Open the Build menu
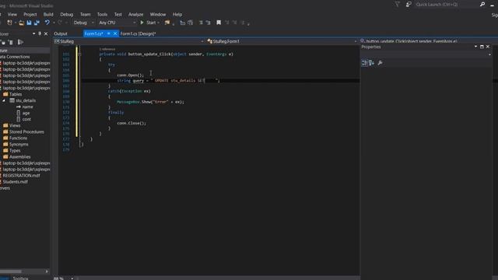Viewport: 498px width, 280px height. pyautogui.click(x=48, y=15)
